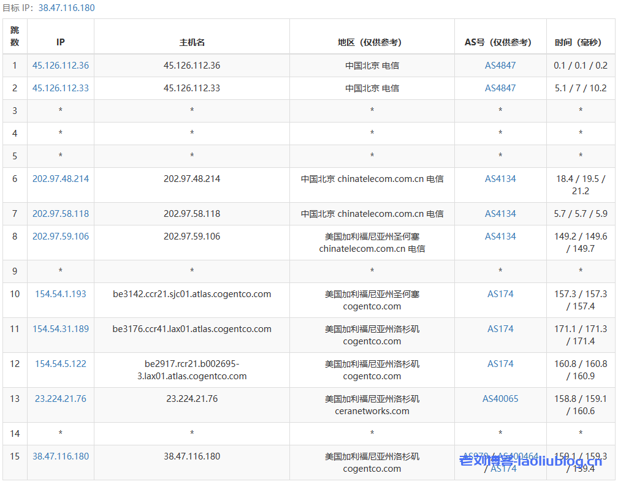Screen dimensions: 618x484
Task: Click IP link 202.97.48.214
Action: coord(61,179)
